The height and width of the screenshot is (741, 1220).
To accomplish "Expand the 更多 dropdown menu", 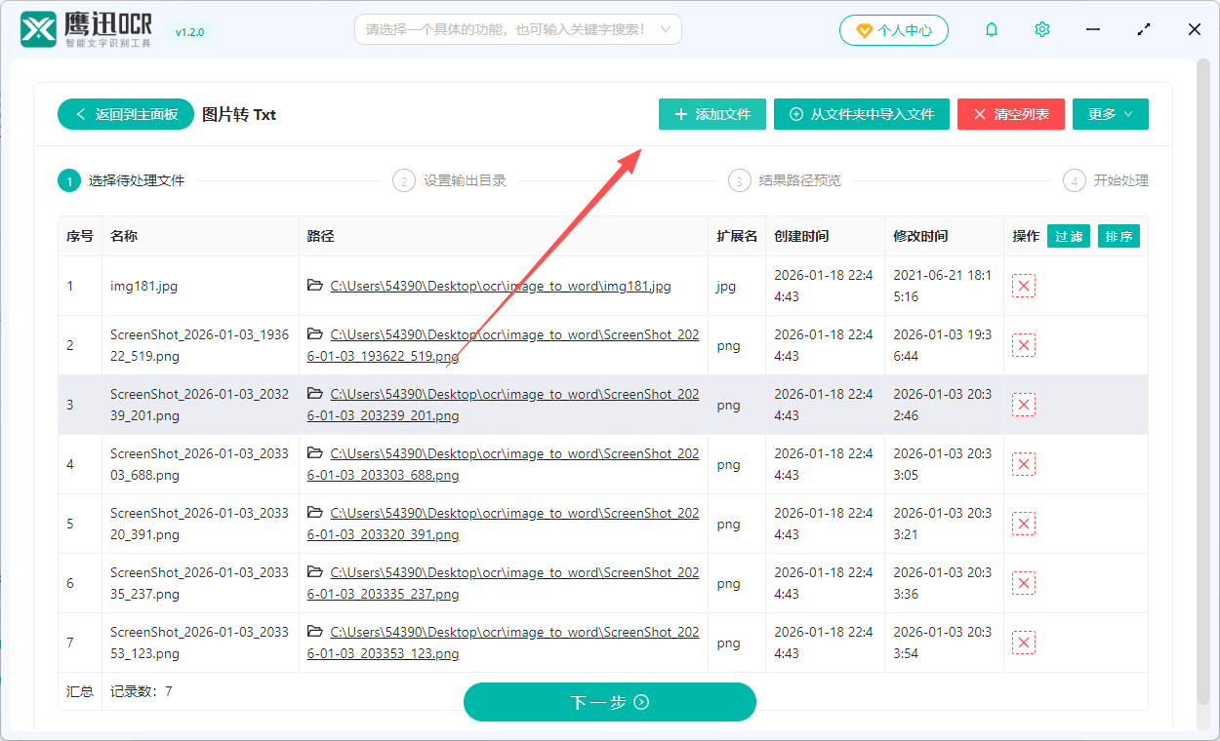I will click(1110, 114).
